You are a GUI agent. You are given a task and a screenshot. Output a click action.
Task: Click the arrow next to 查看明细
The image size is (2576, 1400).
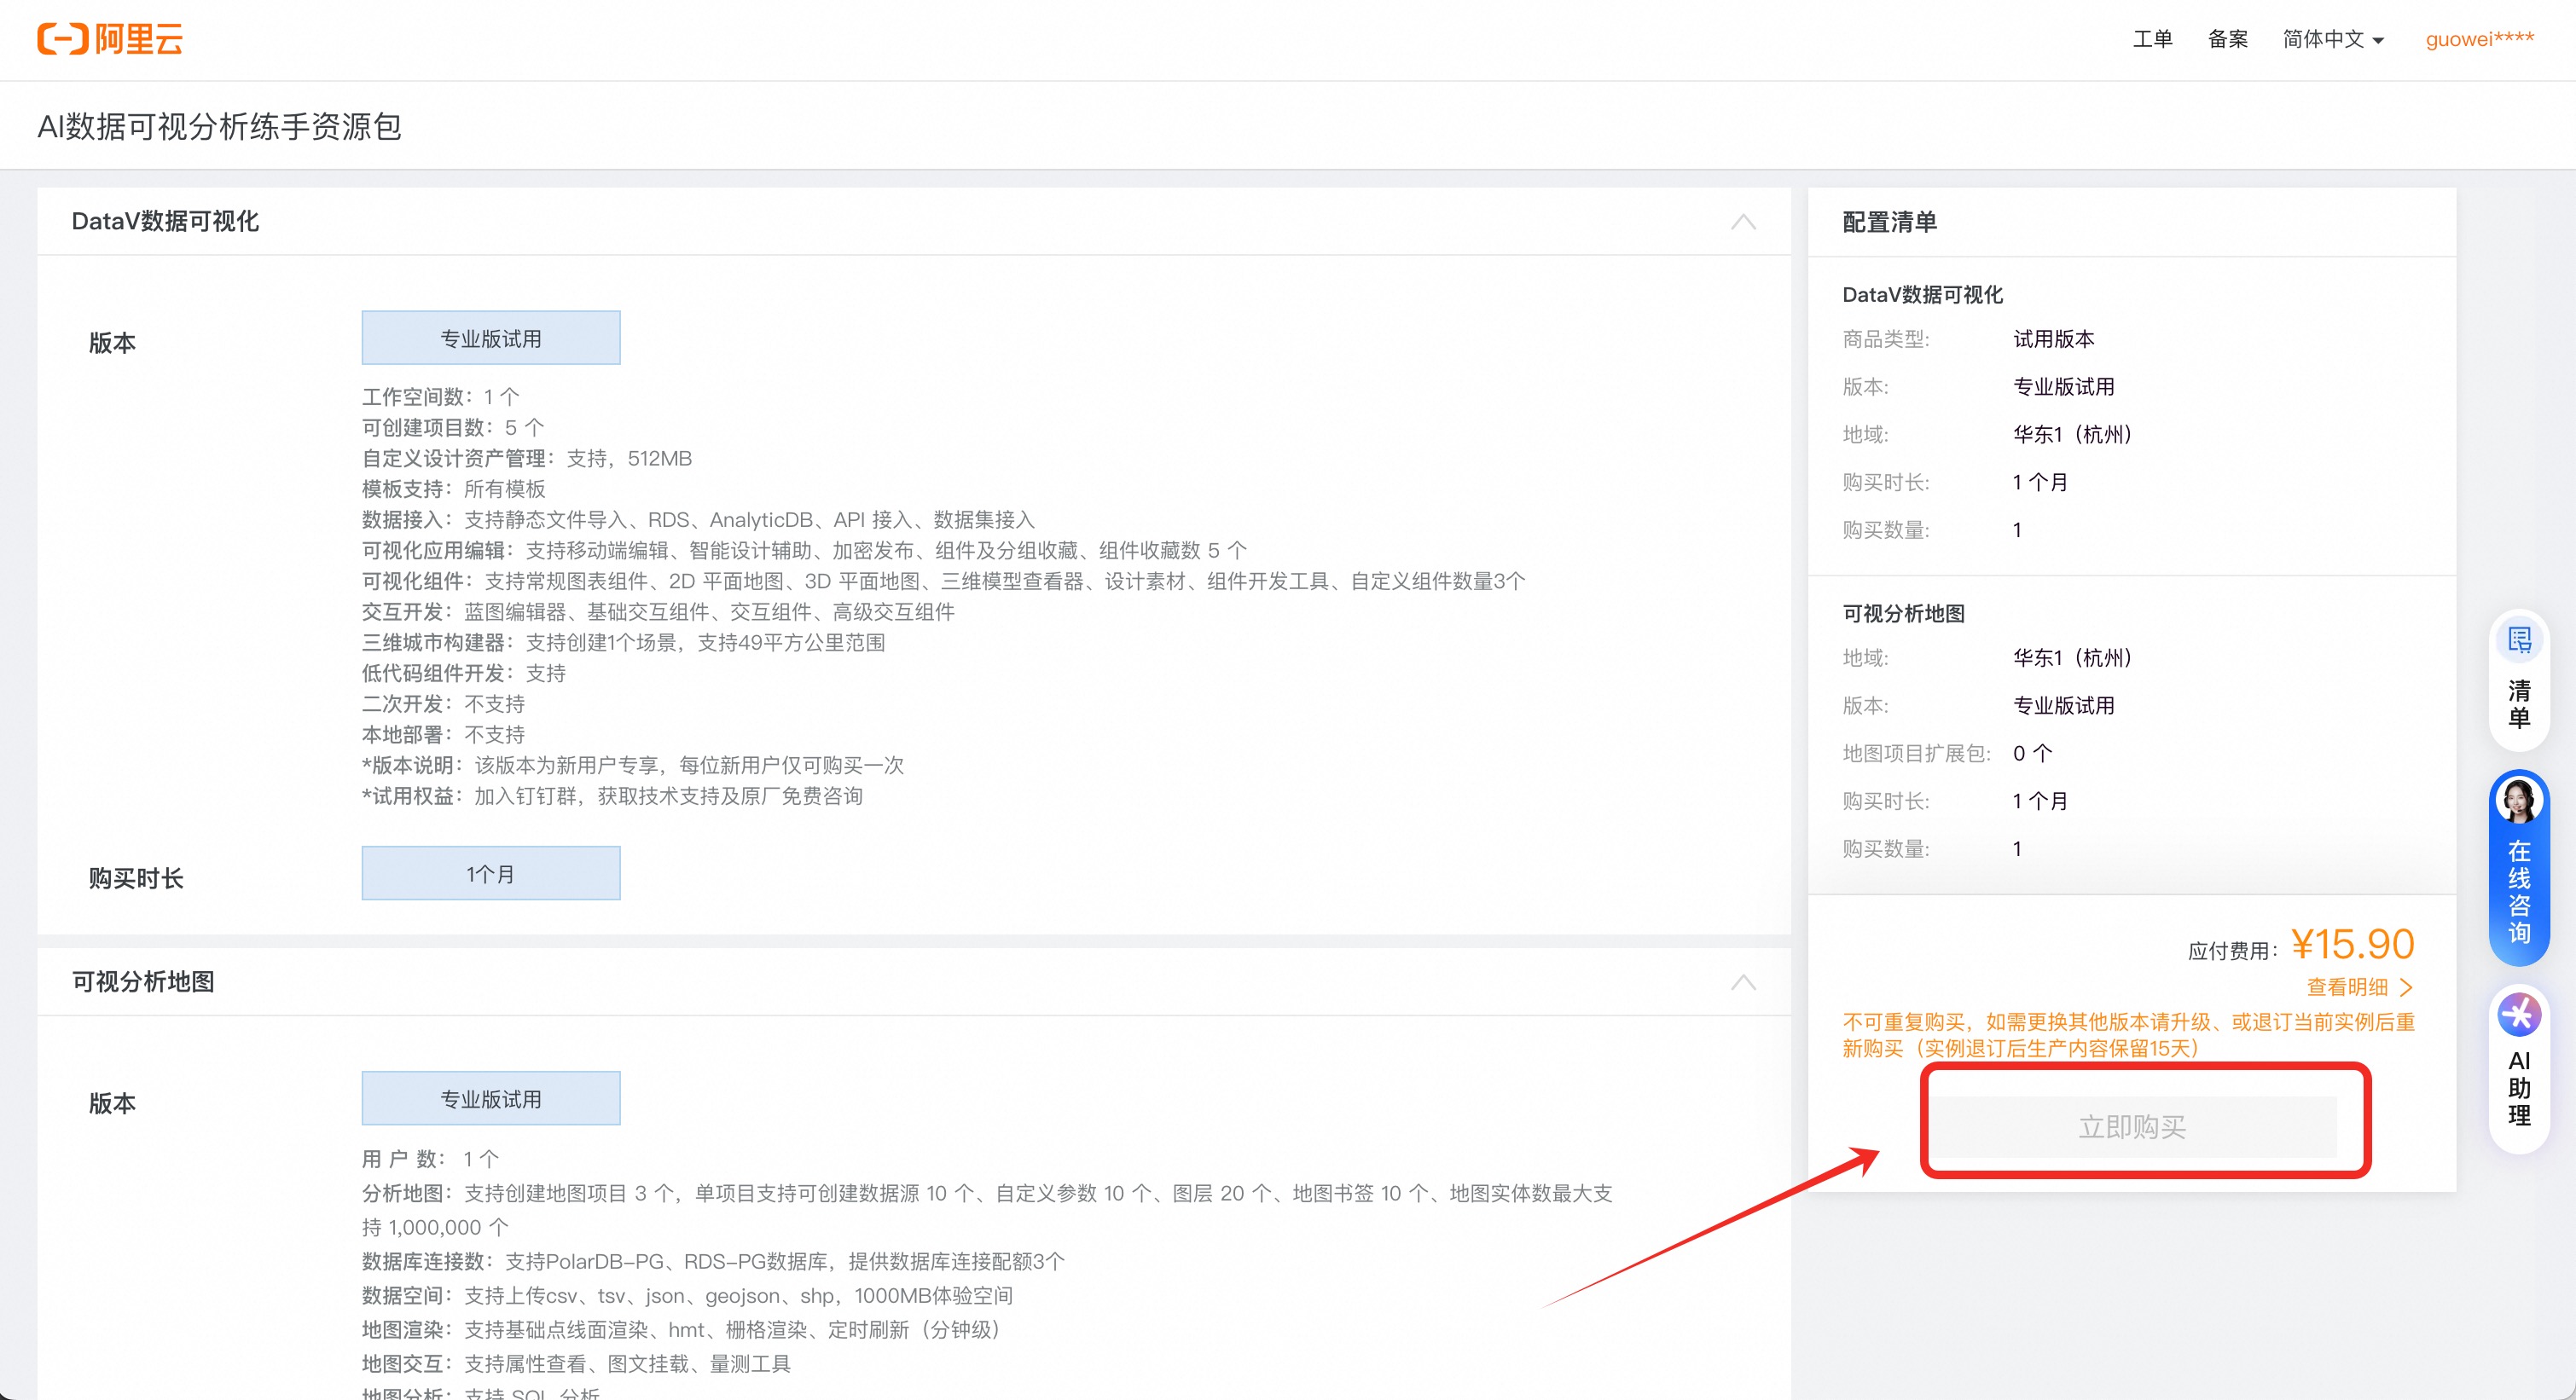[2407, 987]
